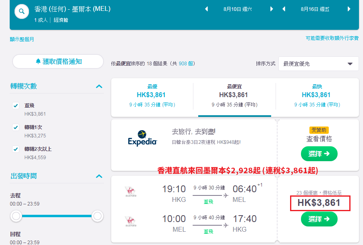This screenshot has height=245, width=363.
Task: Open the 顯示整個月 link
Action: (22, 39)
